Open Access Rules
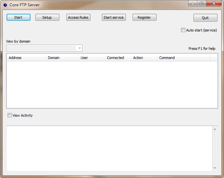224x178 pixels. coord(78,17)
